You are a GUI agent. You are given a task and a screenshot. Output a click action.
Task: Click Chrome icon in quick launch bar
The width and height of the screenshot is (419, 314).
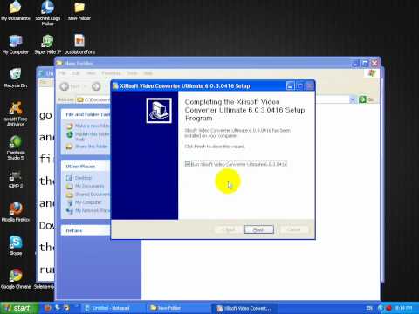[66, 308]
